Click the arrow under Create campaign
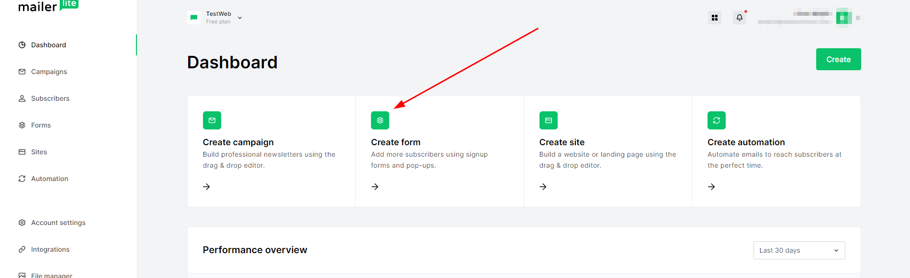The image size is (910, 278). (x=206, y=187)
